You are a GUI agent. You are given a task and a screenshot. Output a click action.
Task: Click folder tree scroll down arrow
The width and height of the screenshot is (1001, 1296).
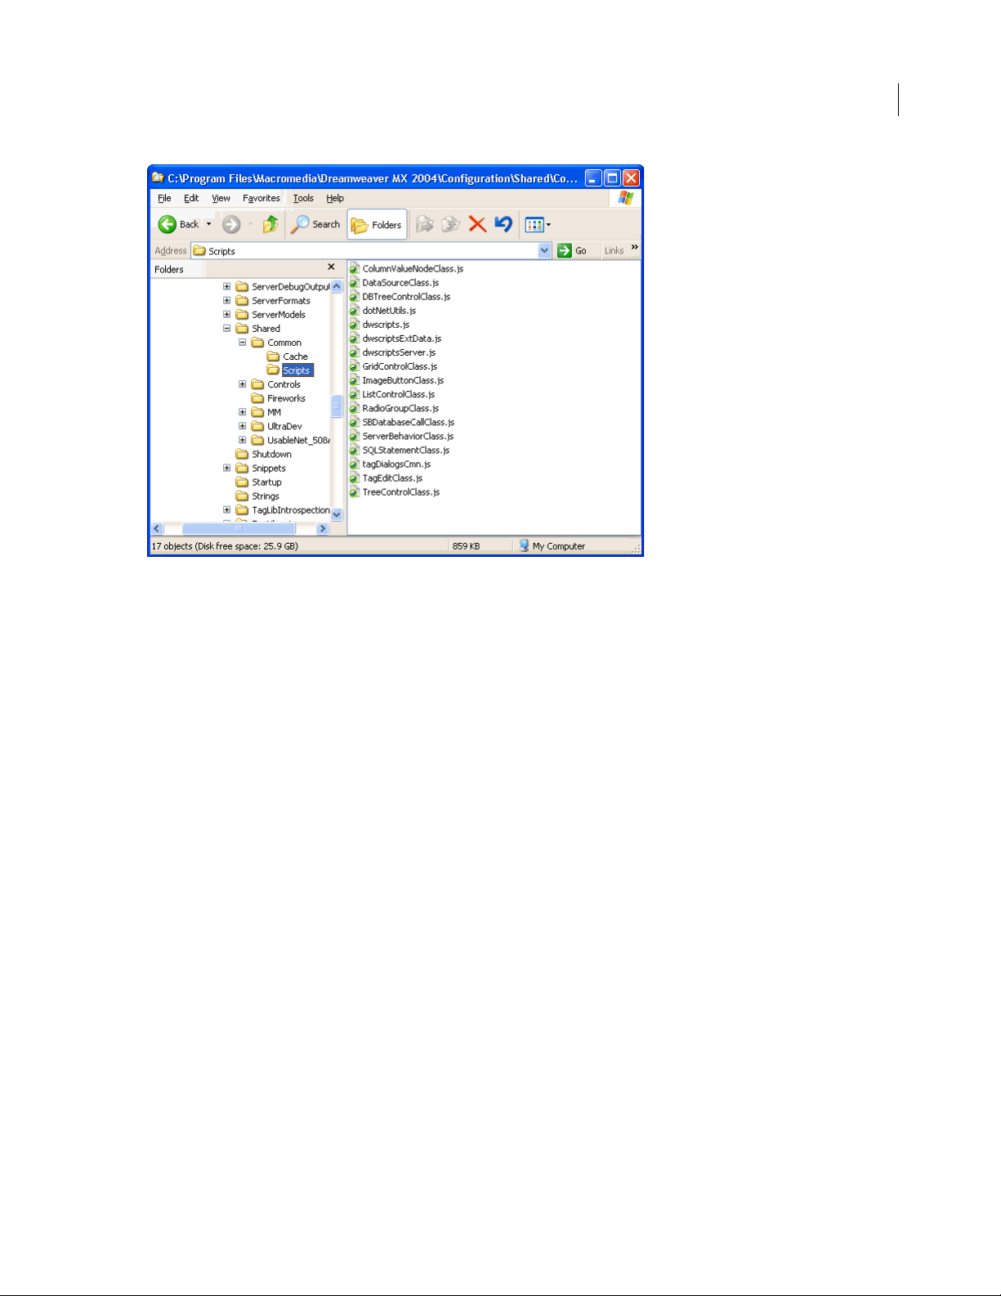337,514
